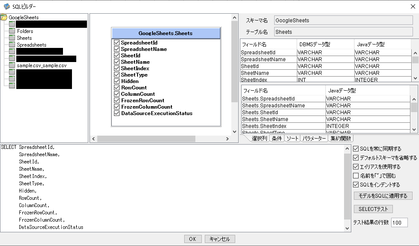The height and width of the screenshot is (246, 419).
Task: Toggle SQLを常に同期する checkbox
Action: click(x=356, y=149)
